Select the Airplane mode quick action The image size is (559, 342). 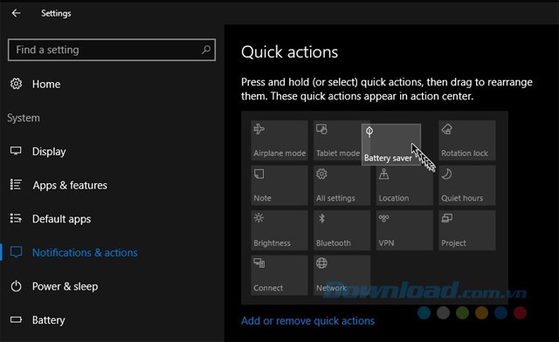coord(279,140)
